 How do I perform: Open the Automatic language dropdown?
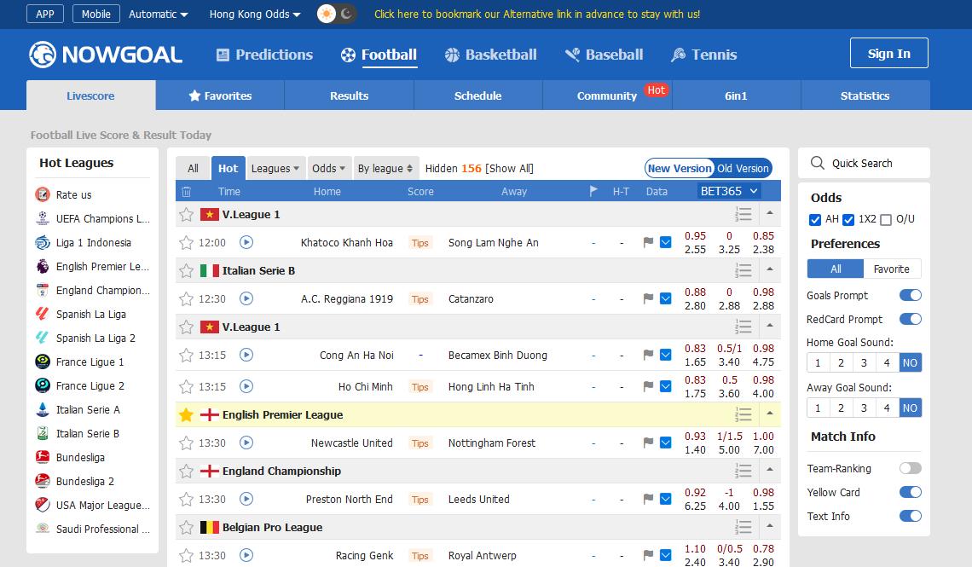[x=158, y=14]
